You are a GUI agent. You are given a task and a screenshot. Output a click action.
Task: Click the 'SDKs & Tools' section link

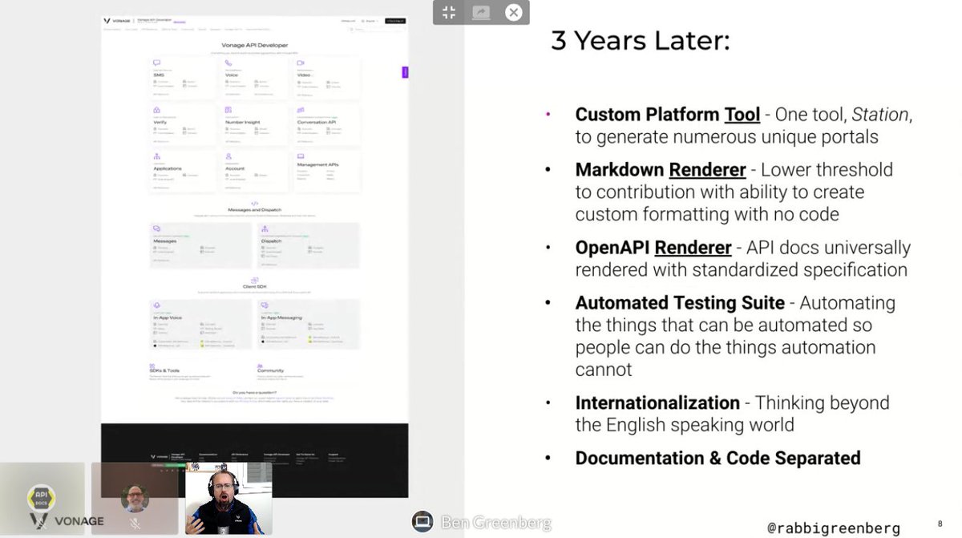(164, 370)
